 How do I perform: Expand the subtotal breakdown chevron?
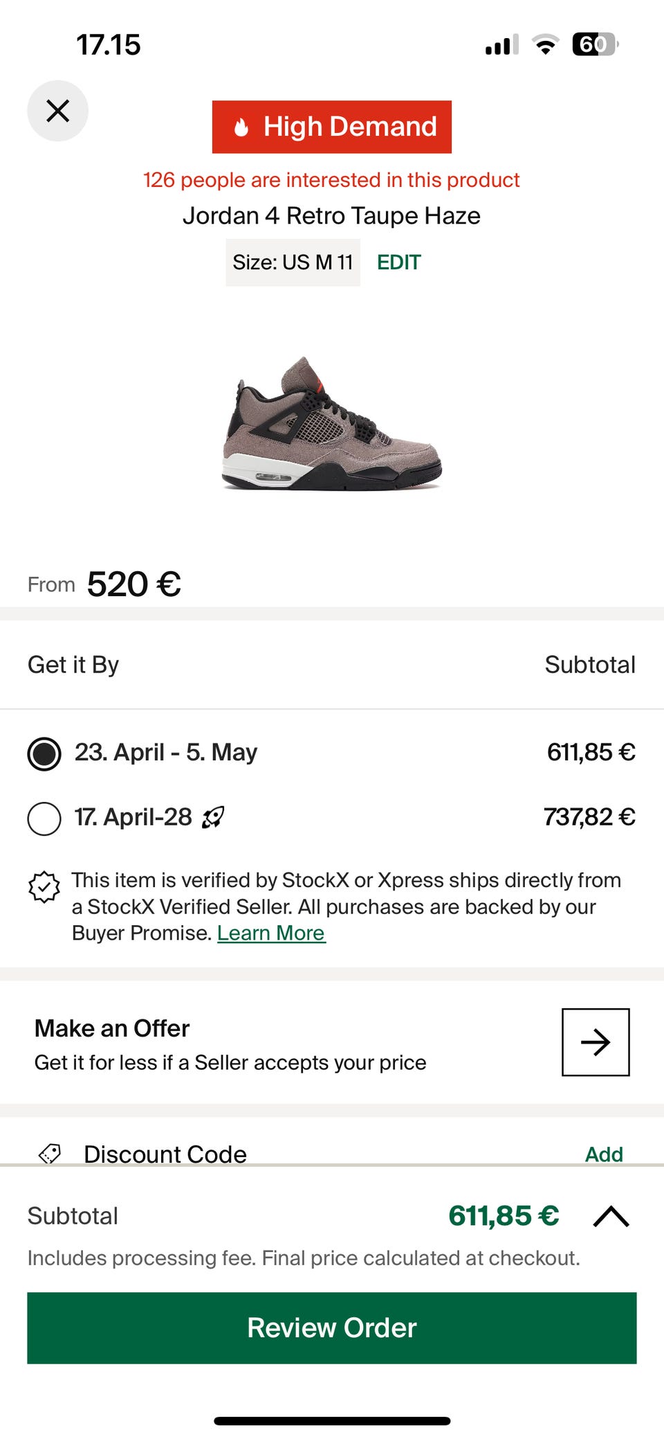611,1216
